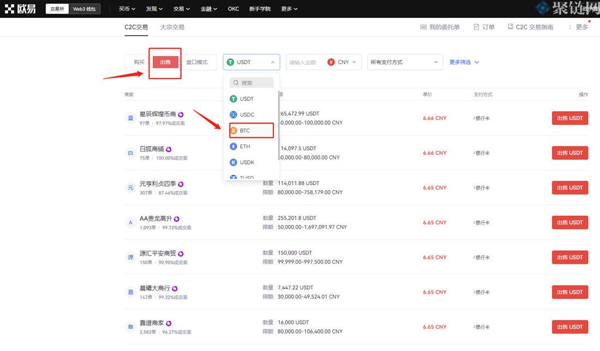
Task: Click the coin dropdown list scrollbar
Action: coord(278,125)
